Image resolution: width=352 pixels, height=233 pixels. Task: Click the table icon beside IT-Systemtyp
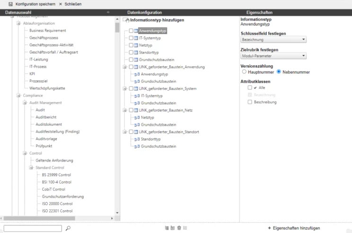click(x=136, y=38)
